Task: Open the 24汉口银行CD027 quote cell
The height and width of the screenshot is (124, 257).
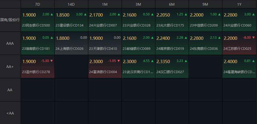Action: pos(172,67)
